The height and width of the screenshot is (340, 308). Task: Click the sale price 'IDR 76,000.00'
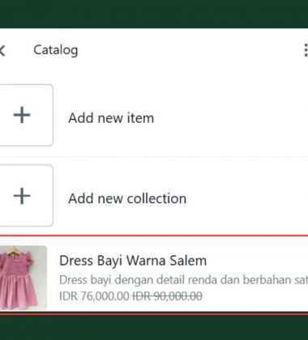point(94,296)
